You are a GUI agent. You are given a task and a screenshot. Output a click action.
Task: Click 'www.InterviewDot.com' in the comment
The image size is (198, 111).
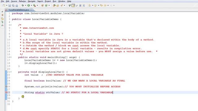pyautogui.click(x=38, y=28)
